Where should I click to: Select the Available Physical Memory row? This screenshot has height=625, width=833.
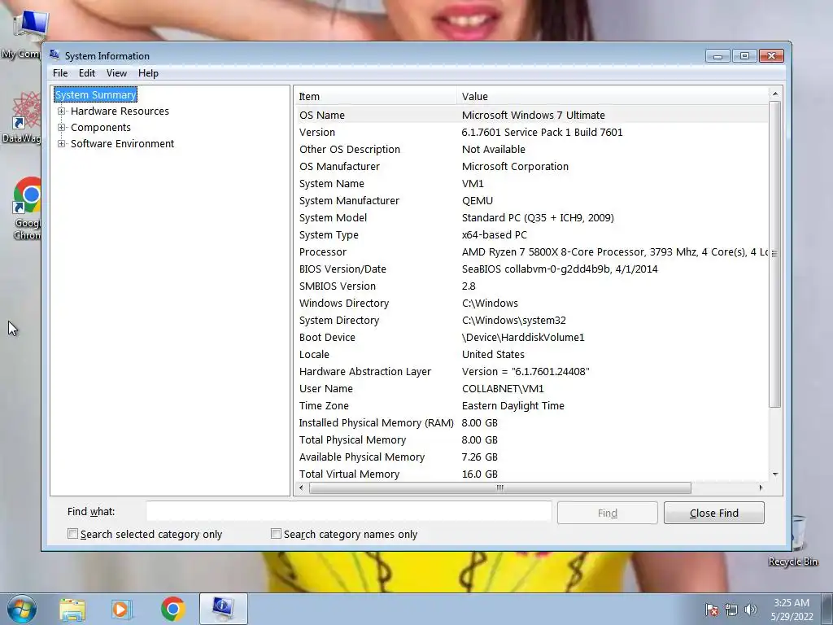531,457
